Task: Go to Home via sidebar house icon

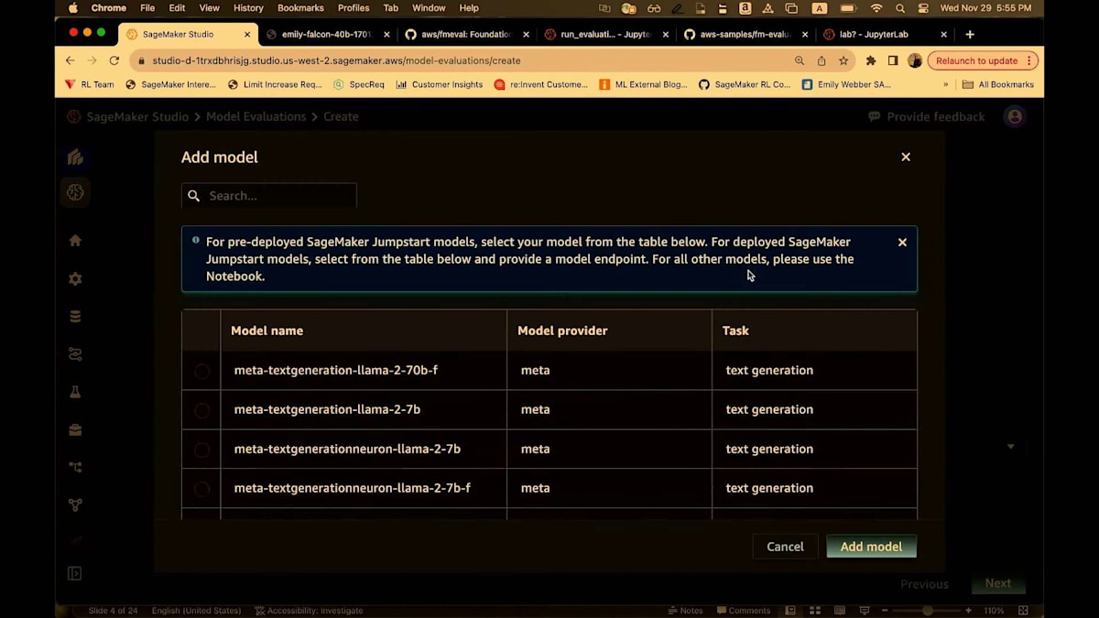Action: click(x=75, y=240)
